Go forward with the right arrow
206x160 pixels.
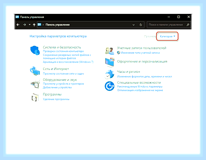pos(25,25)
